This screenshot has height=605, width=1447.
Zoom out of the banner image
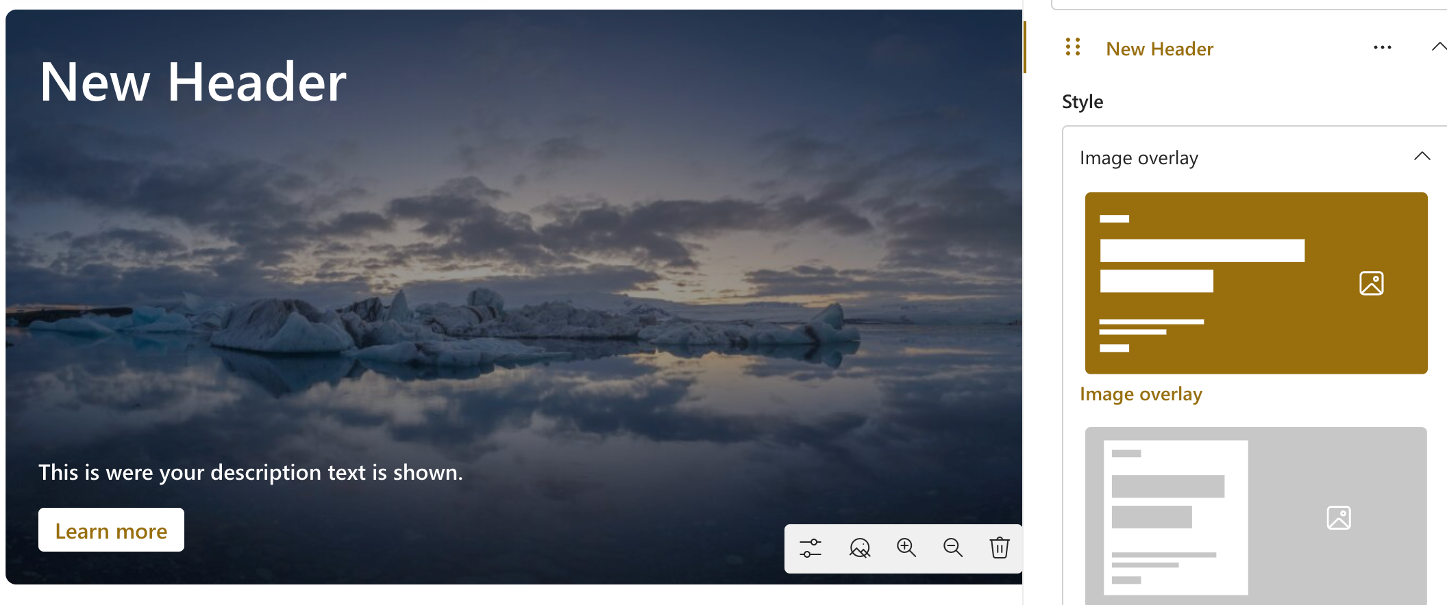(953, 548)
